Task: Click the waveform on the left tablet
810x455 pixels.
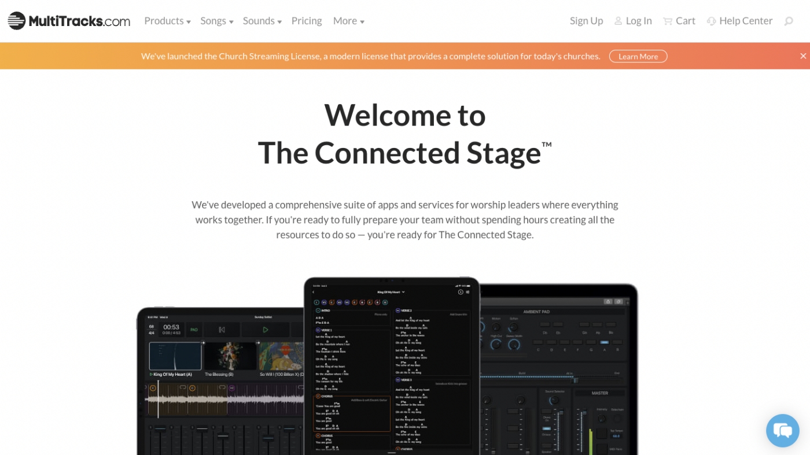Action: (x=226, y=399)
